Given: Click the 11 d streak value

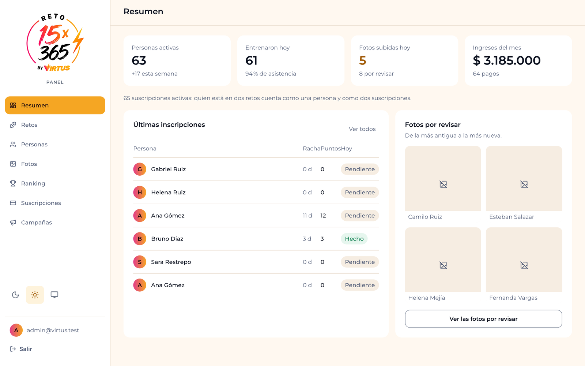Looking at the screenshot, I should click(307, 216).
